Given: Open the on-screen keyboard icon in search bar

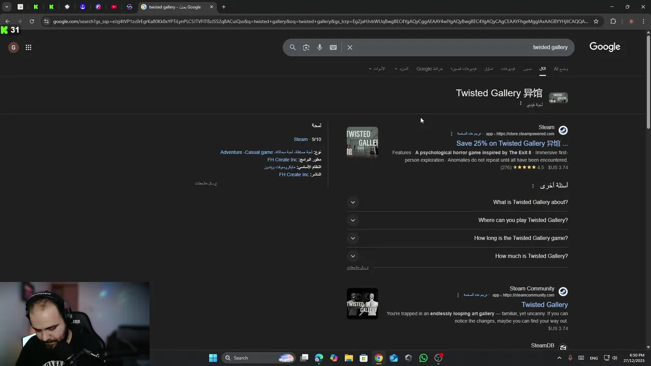Looking at the screenshot, I should coord(333,47).
